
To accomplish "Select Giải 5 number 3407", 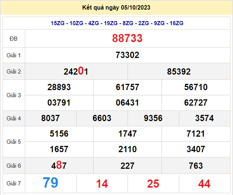I will (196, 149).
